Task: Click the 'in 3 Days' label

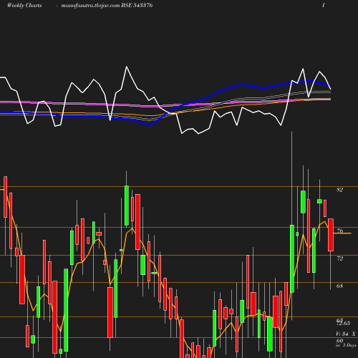Action: (346, 345)
